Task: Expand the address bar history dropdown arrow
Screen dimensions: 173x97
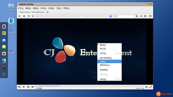Action: click(104, 16)
